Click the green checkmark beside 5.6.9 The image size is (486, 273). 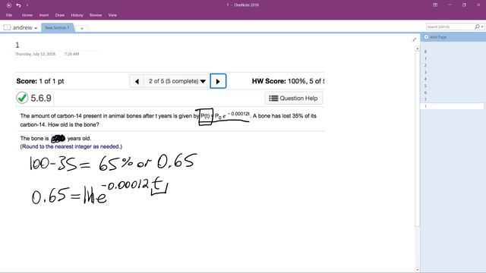pyautogui.click(x=22, y=98)
